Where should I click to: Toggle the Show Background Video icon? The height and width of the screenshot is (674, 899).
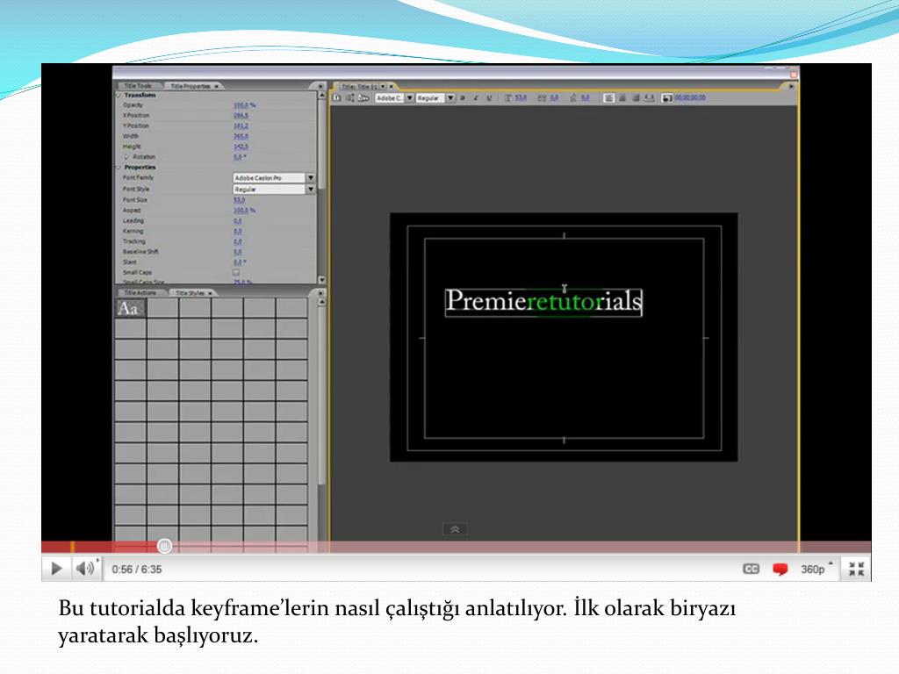pyautogui.click(x=667, y=98)
